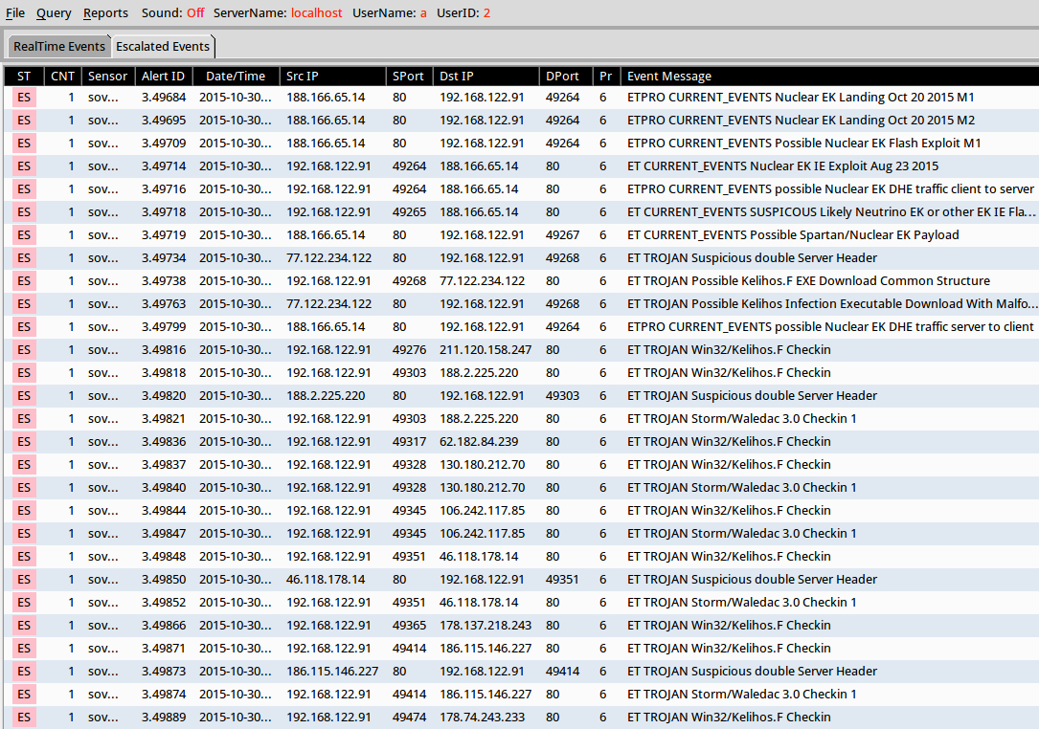The image size is (1039, 729).
Task: Click the Sensor column header
Action: click(x=107, y=77)
